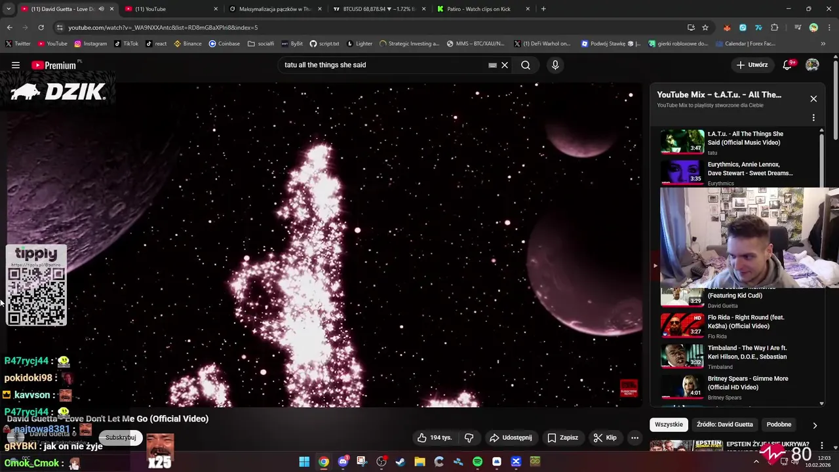Open Spotify from the taskbar
This screenshot has width=839, height=472.
coord(477,462)
